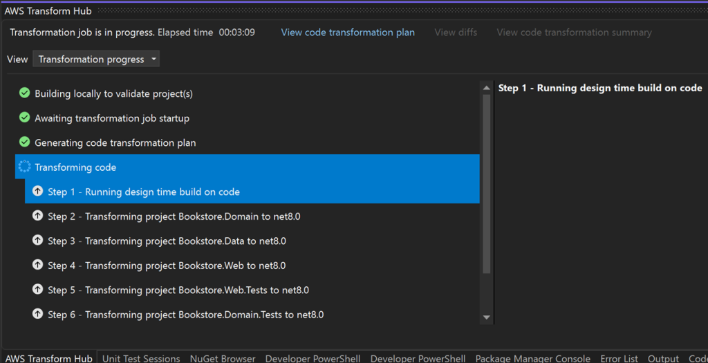This screenshot has height=363, width=708.
Task: Select Step 4 Transforming project Bookstore.Web row
Action: pos(252,265)
